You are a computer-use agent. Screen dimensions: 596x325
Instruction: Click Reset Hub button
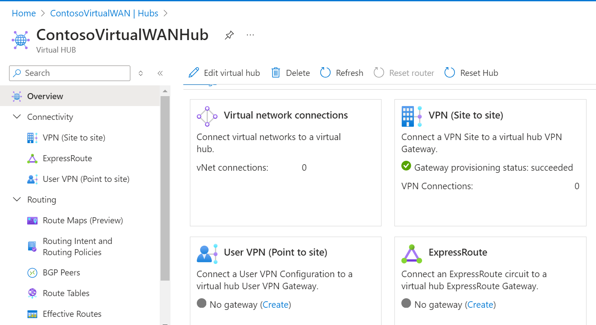click(471, 73)
